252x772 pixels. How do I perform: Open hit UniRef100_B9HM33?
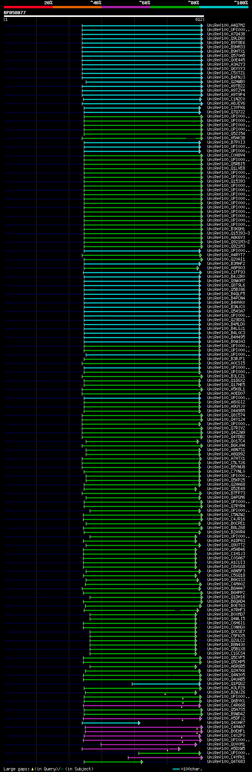(226, 47)
